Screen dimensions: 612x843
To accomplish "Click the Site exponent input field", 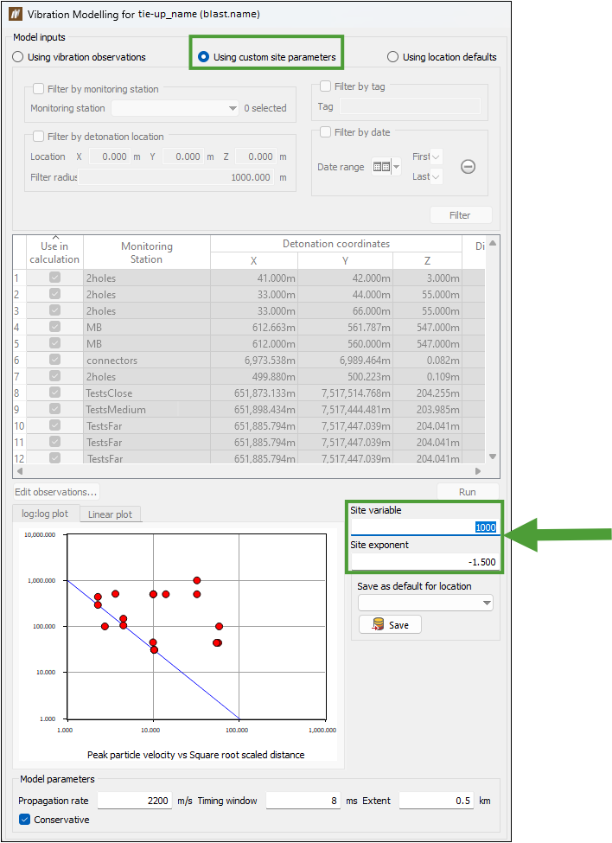I will coord(424,562).
